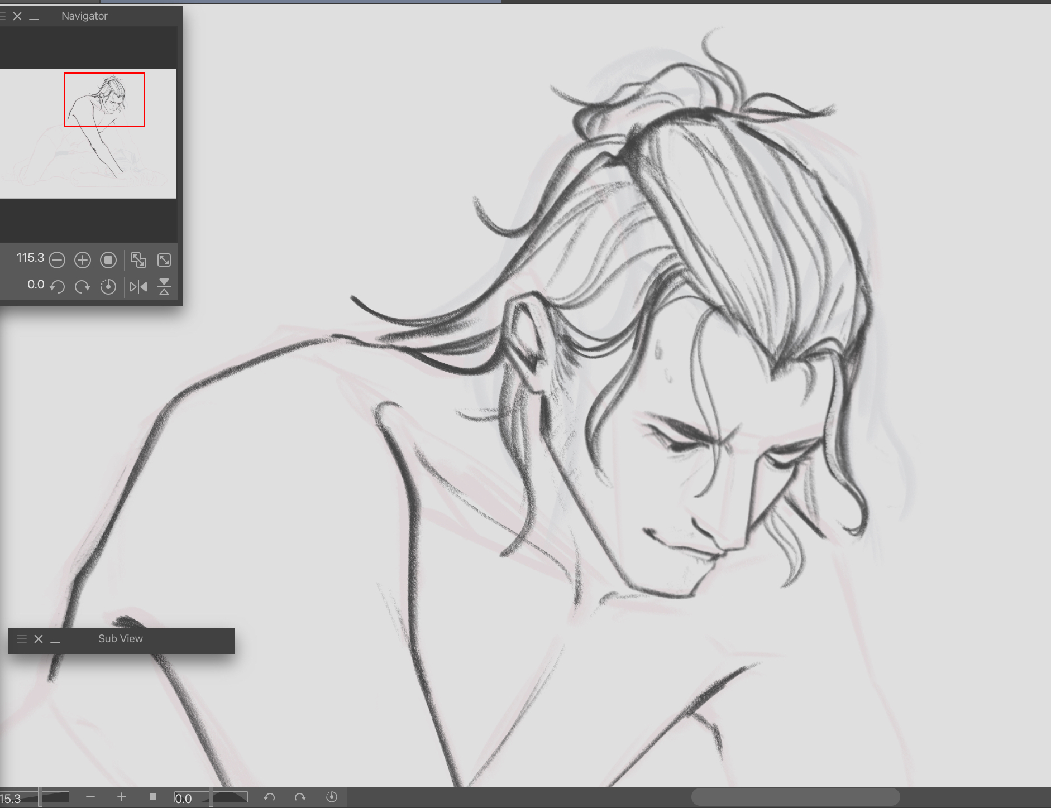
Task: Toggle vertical flip in Navigator
Action: point(164,287)
